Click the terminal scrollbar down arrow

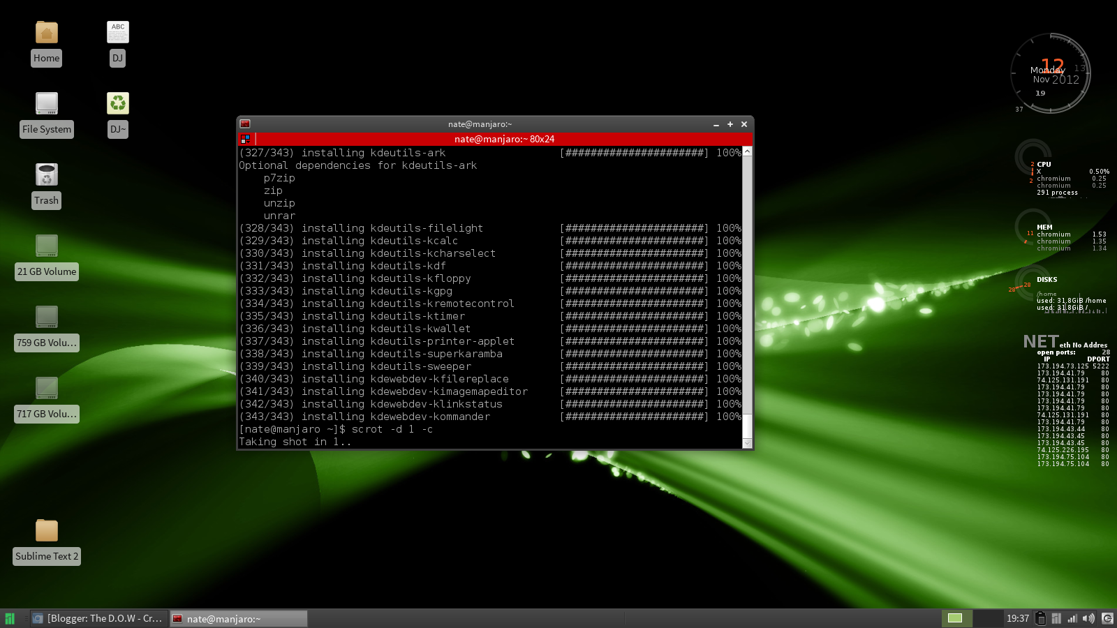pyautogui.click(x=747, y=443)
